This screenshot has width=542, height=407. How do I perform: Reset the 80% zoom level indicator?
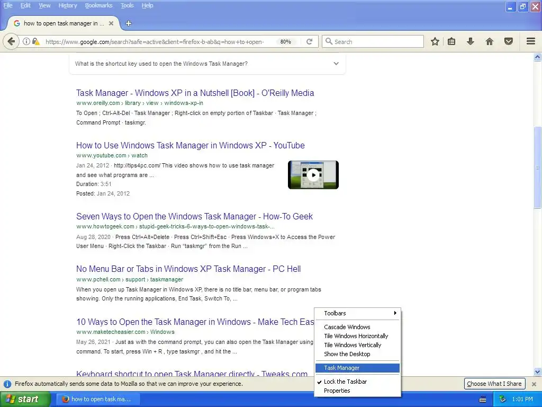[285, 41]
